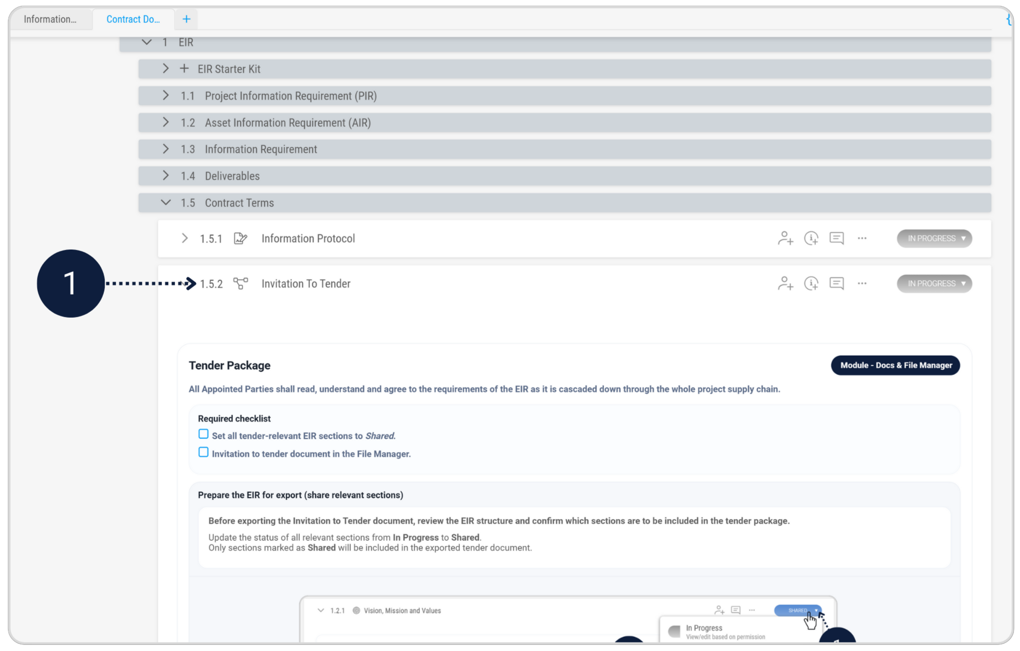Open comments icon for Invitation To Tender
The width and height of the screenshot is (1020, 651).
836,283
